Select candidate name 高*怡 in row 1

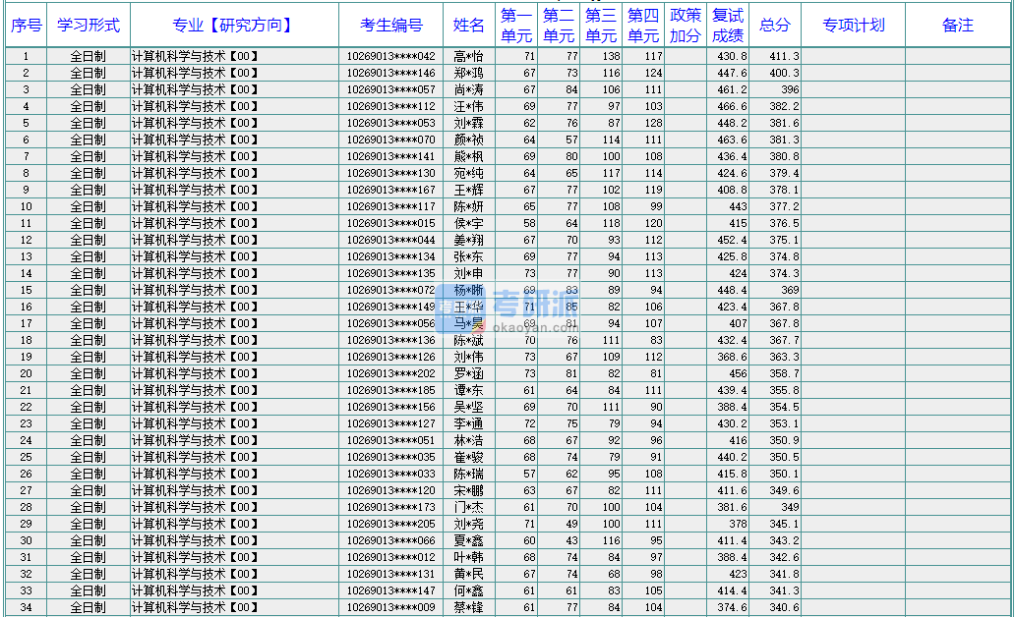click(469, 57)
